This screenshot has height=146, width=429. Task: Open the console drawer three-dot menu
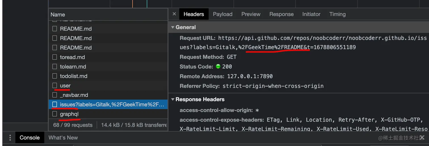pos(10,138)
